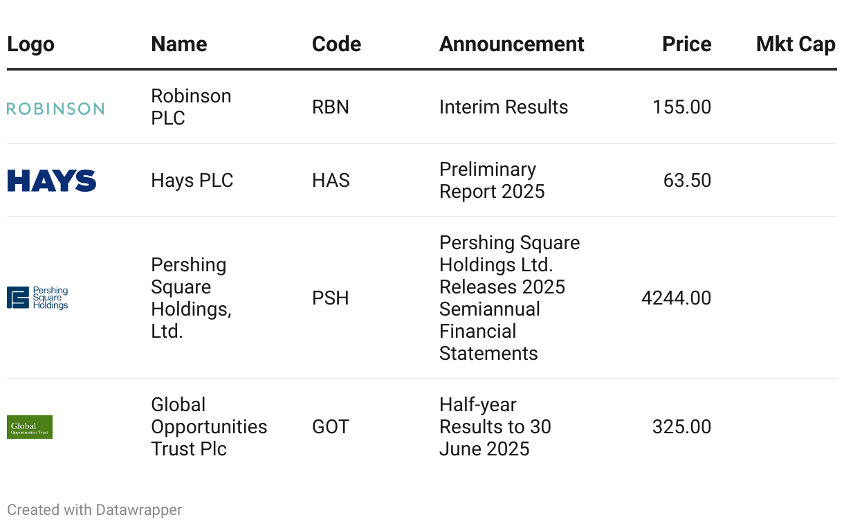Select Pershing Square Holdings, Ltd. name
The height and width of the screenshot is (526, 844).
click(191, 298)
